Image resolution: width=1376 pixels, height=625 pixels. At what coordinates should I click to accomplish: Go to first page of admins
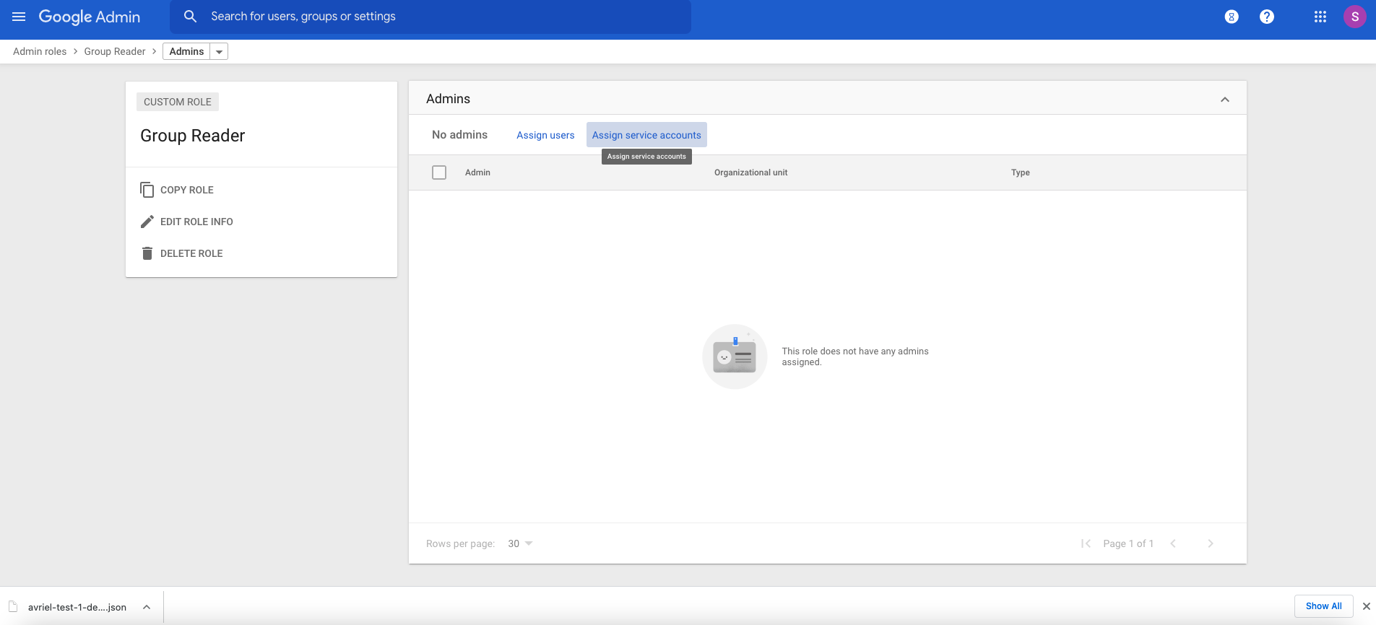point(1086,543)
